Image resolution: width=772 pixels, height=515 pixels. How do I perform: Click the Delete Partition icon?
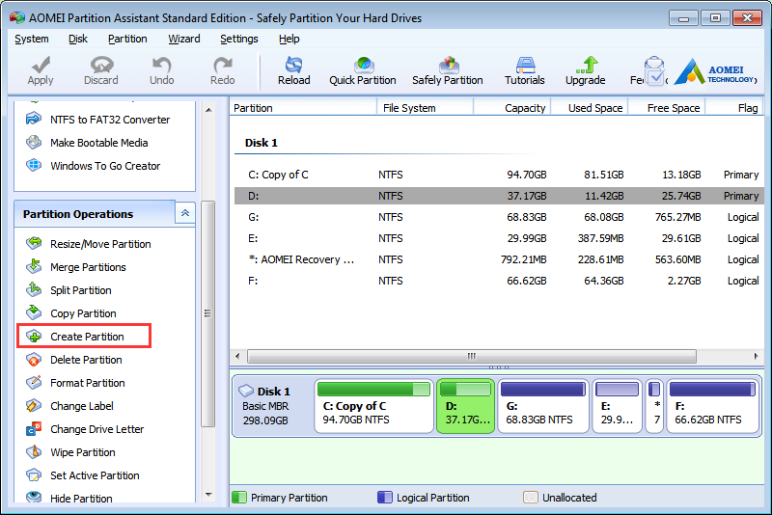tap(34, 360)
